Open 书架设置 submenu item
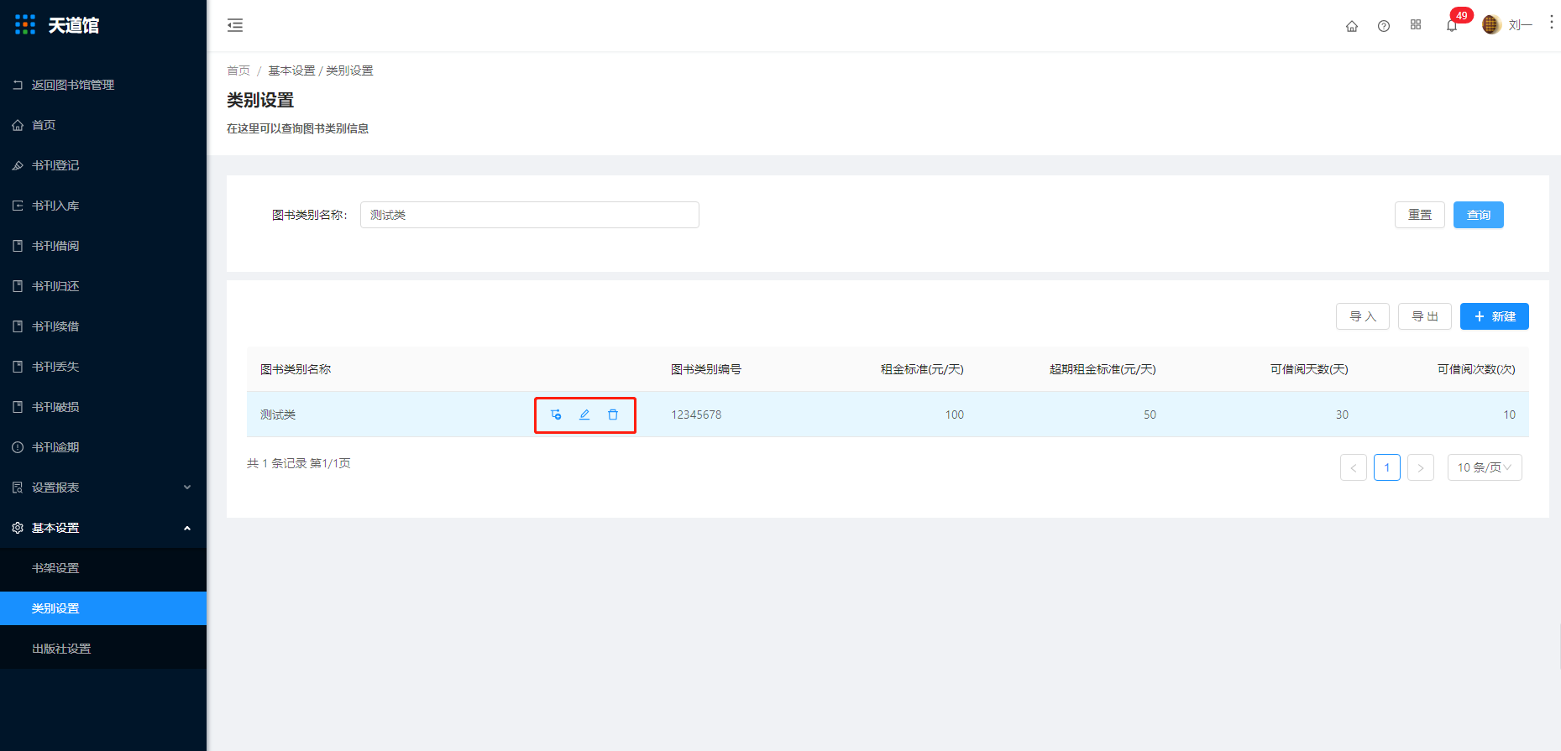Screen dimensions: 1561x751 (103, 568)
